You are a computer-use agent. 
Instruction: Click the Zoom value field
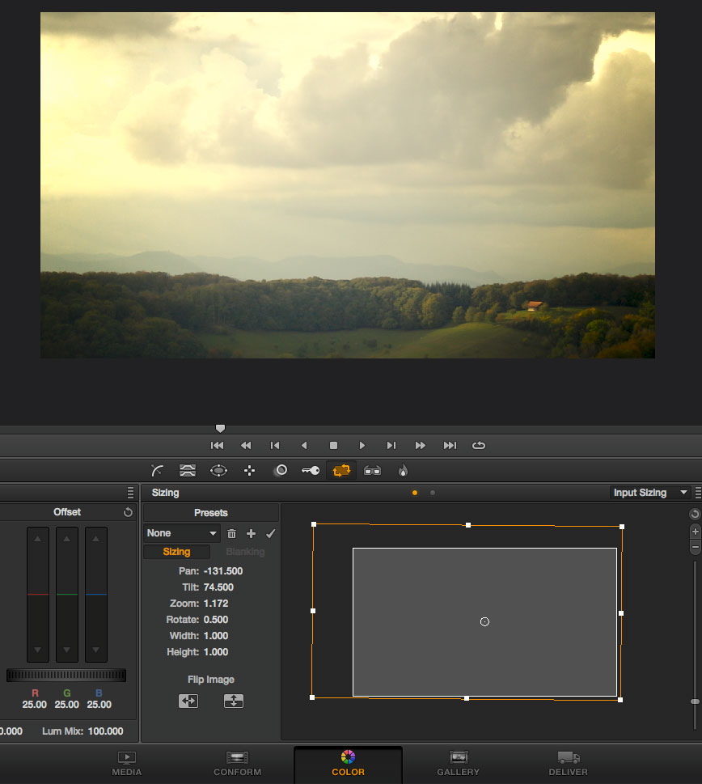point(215,604)
